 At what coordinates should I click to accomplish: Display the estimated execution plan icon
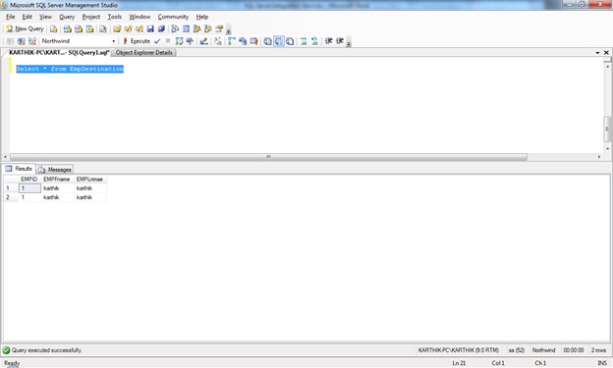click(179, 41)
